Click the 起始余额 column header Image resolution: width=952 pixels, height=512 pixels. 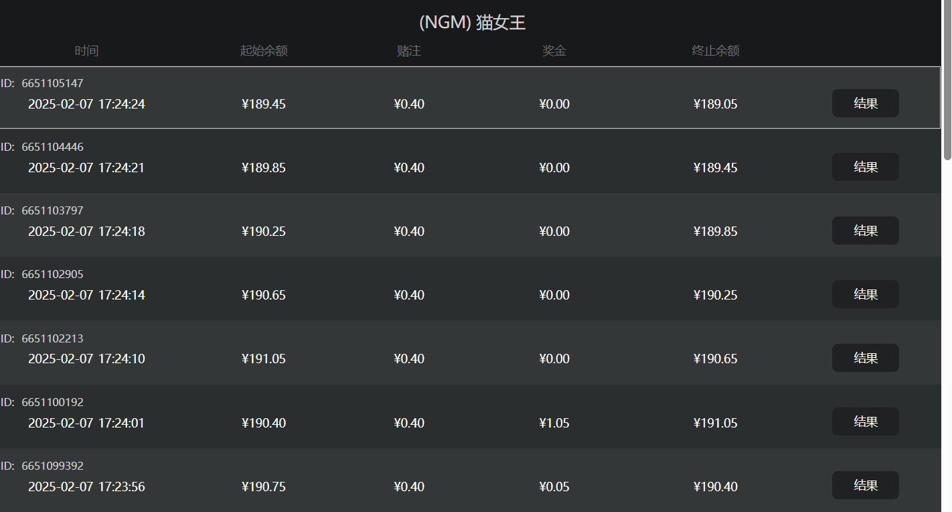click(x=264, y=51)
